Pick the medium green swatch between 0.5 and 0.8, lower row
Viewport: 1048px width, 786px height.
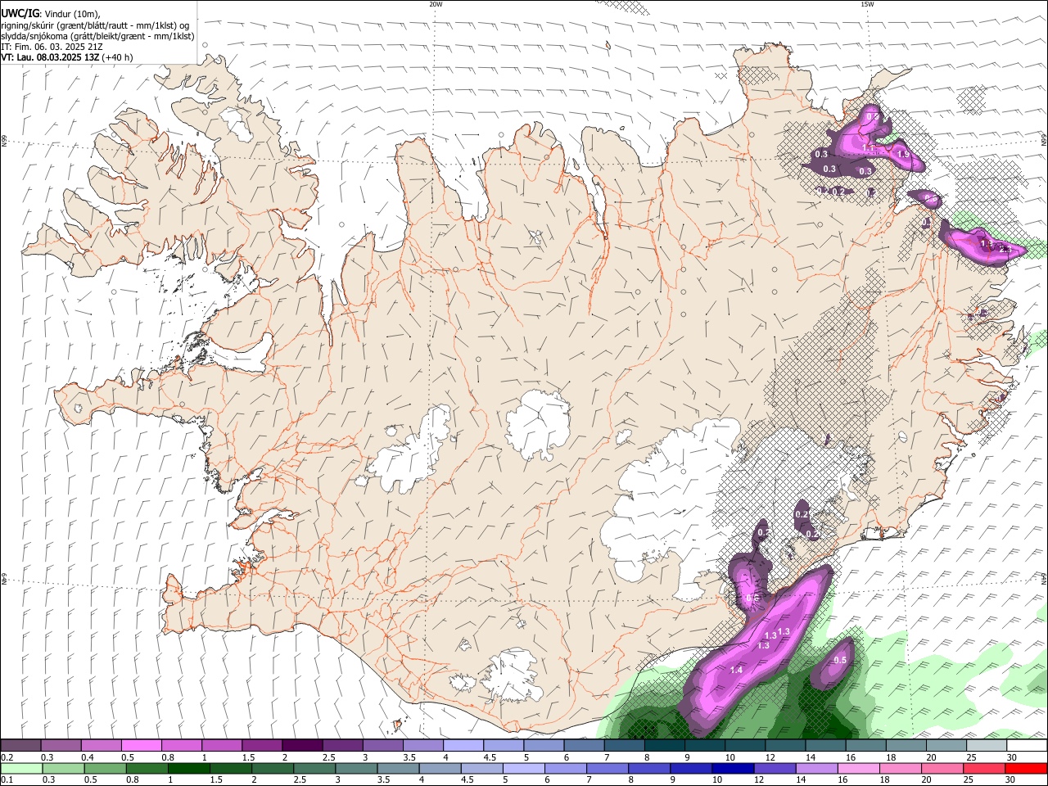[106, 768]
